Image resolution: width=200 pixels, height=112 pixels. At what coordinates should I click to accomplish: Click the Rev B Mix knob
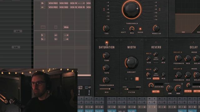[x=163, y=74]
